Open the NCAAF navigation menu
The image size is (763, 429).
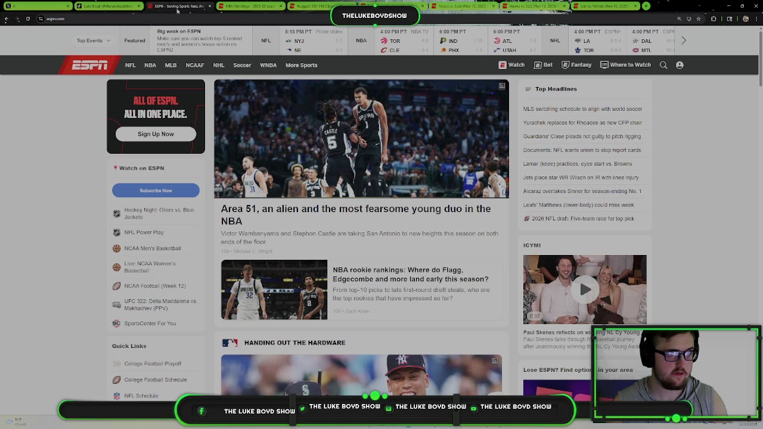(x=195, y=65)
